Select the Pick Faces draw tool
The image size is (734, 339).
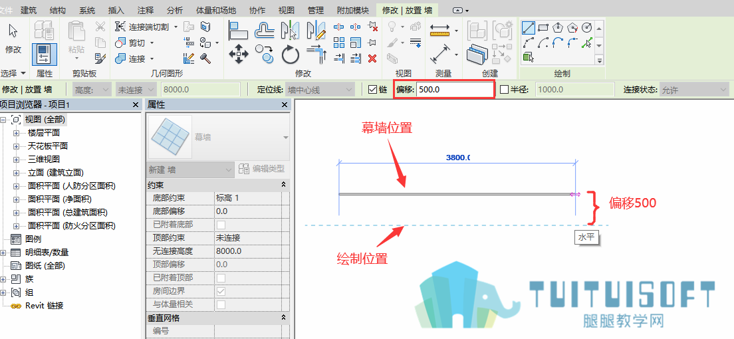click(x=529, y=58)
